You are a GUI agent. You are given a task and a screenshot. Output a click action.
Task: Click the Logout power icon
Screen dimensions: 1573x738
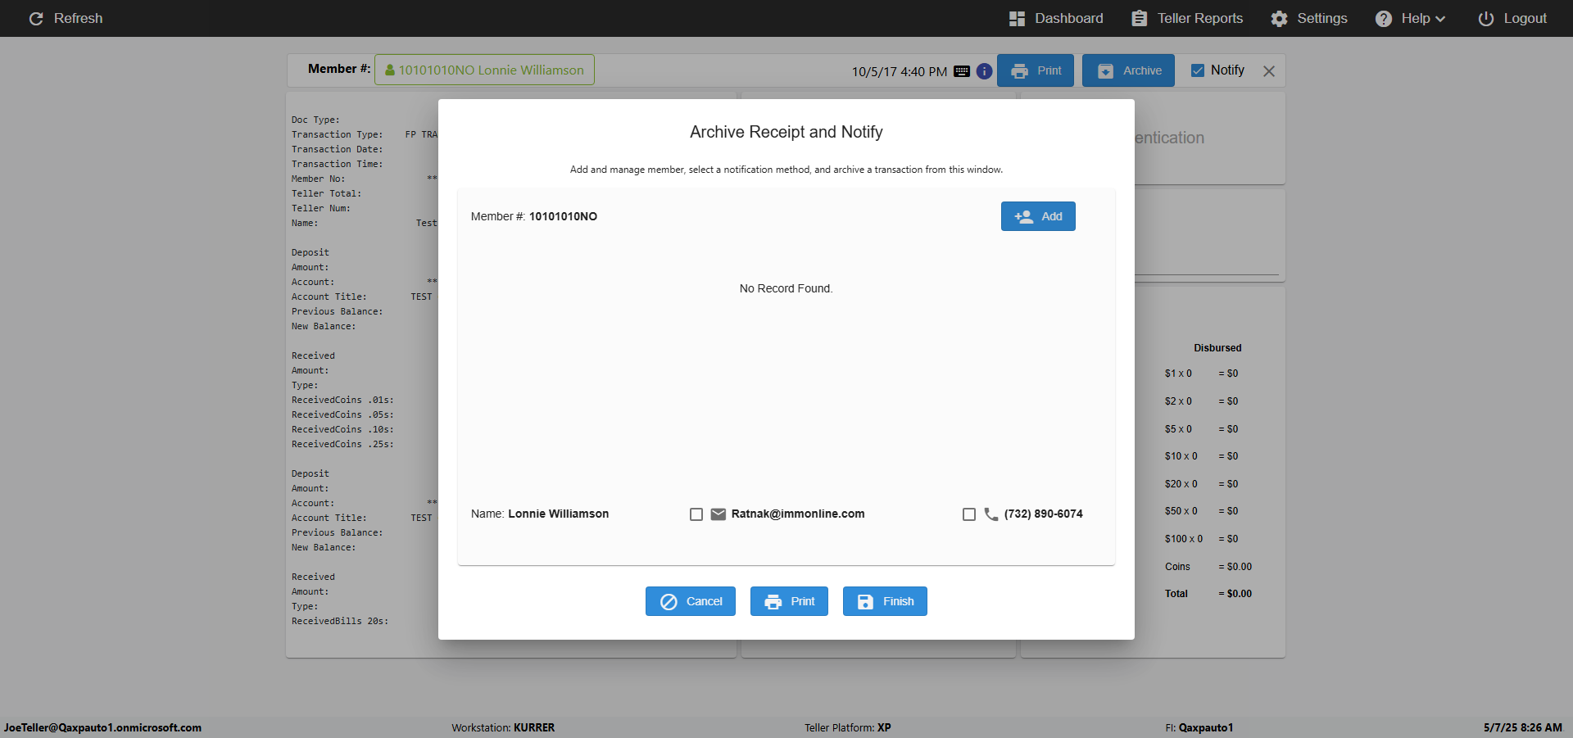click(x=1485, y=18)
